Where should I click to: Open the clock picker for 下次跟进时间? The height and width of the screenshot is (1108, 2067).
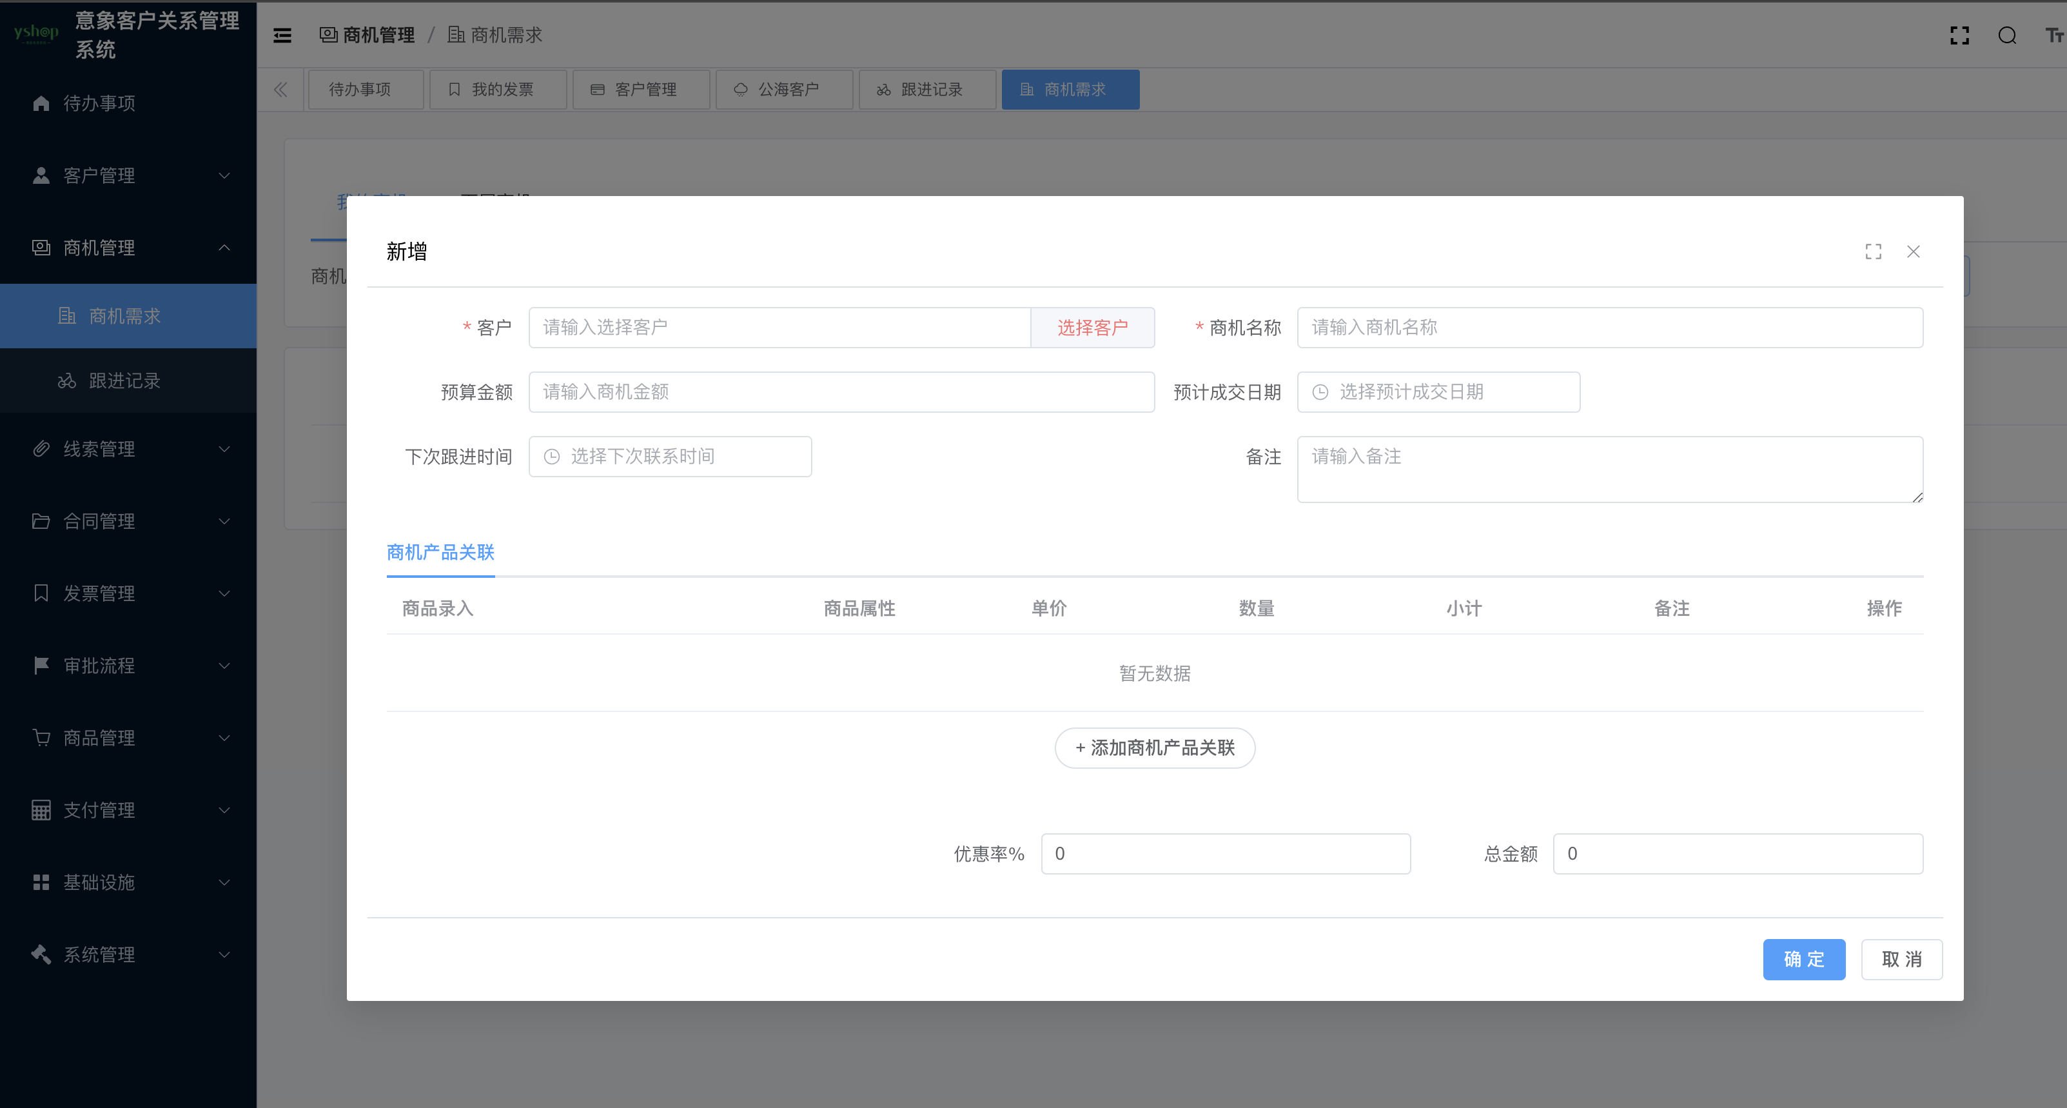[551, 456]
